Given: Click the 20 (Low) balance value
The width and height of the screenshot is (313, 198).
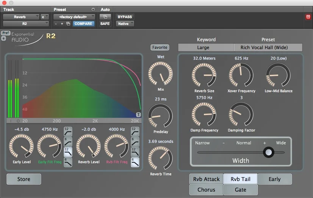Looking at the screenshot, I should [279, 58].
